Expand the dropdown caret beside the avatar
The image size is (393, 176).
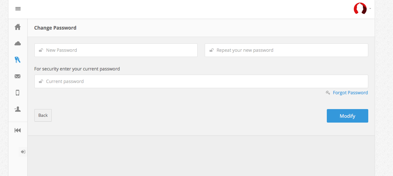[x=370, y=9]
